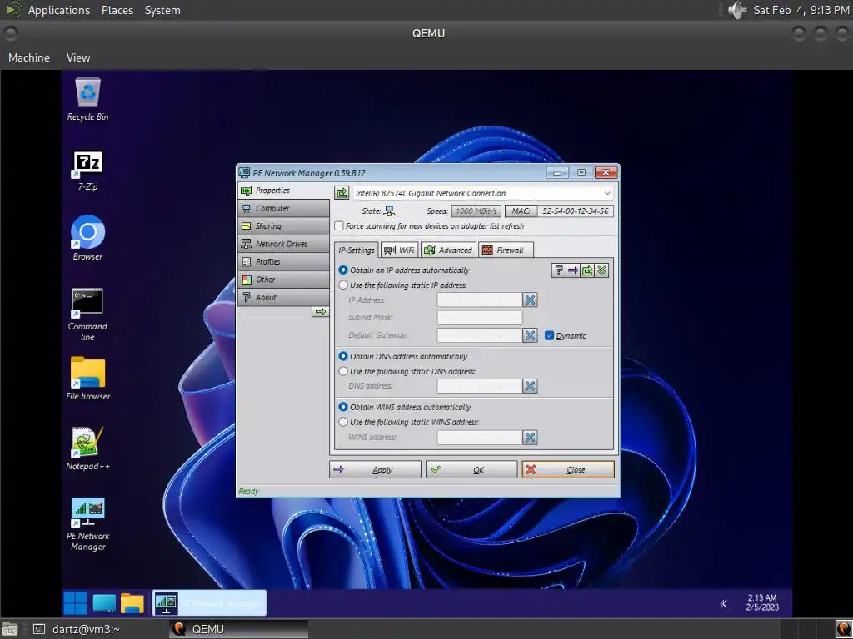Open 7-Zip desktop shortcut
Image resolution: width=853 pixels, height=639 pixels.
(87, 171)
